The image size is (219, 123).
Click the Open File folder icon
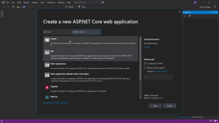18,7
